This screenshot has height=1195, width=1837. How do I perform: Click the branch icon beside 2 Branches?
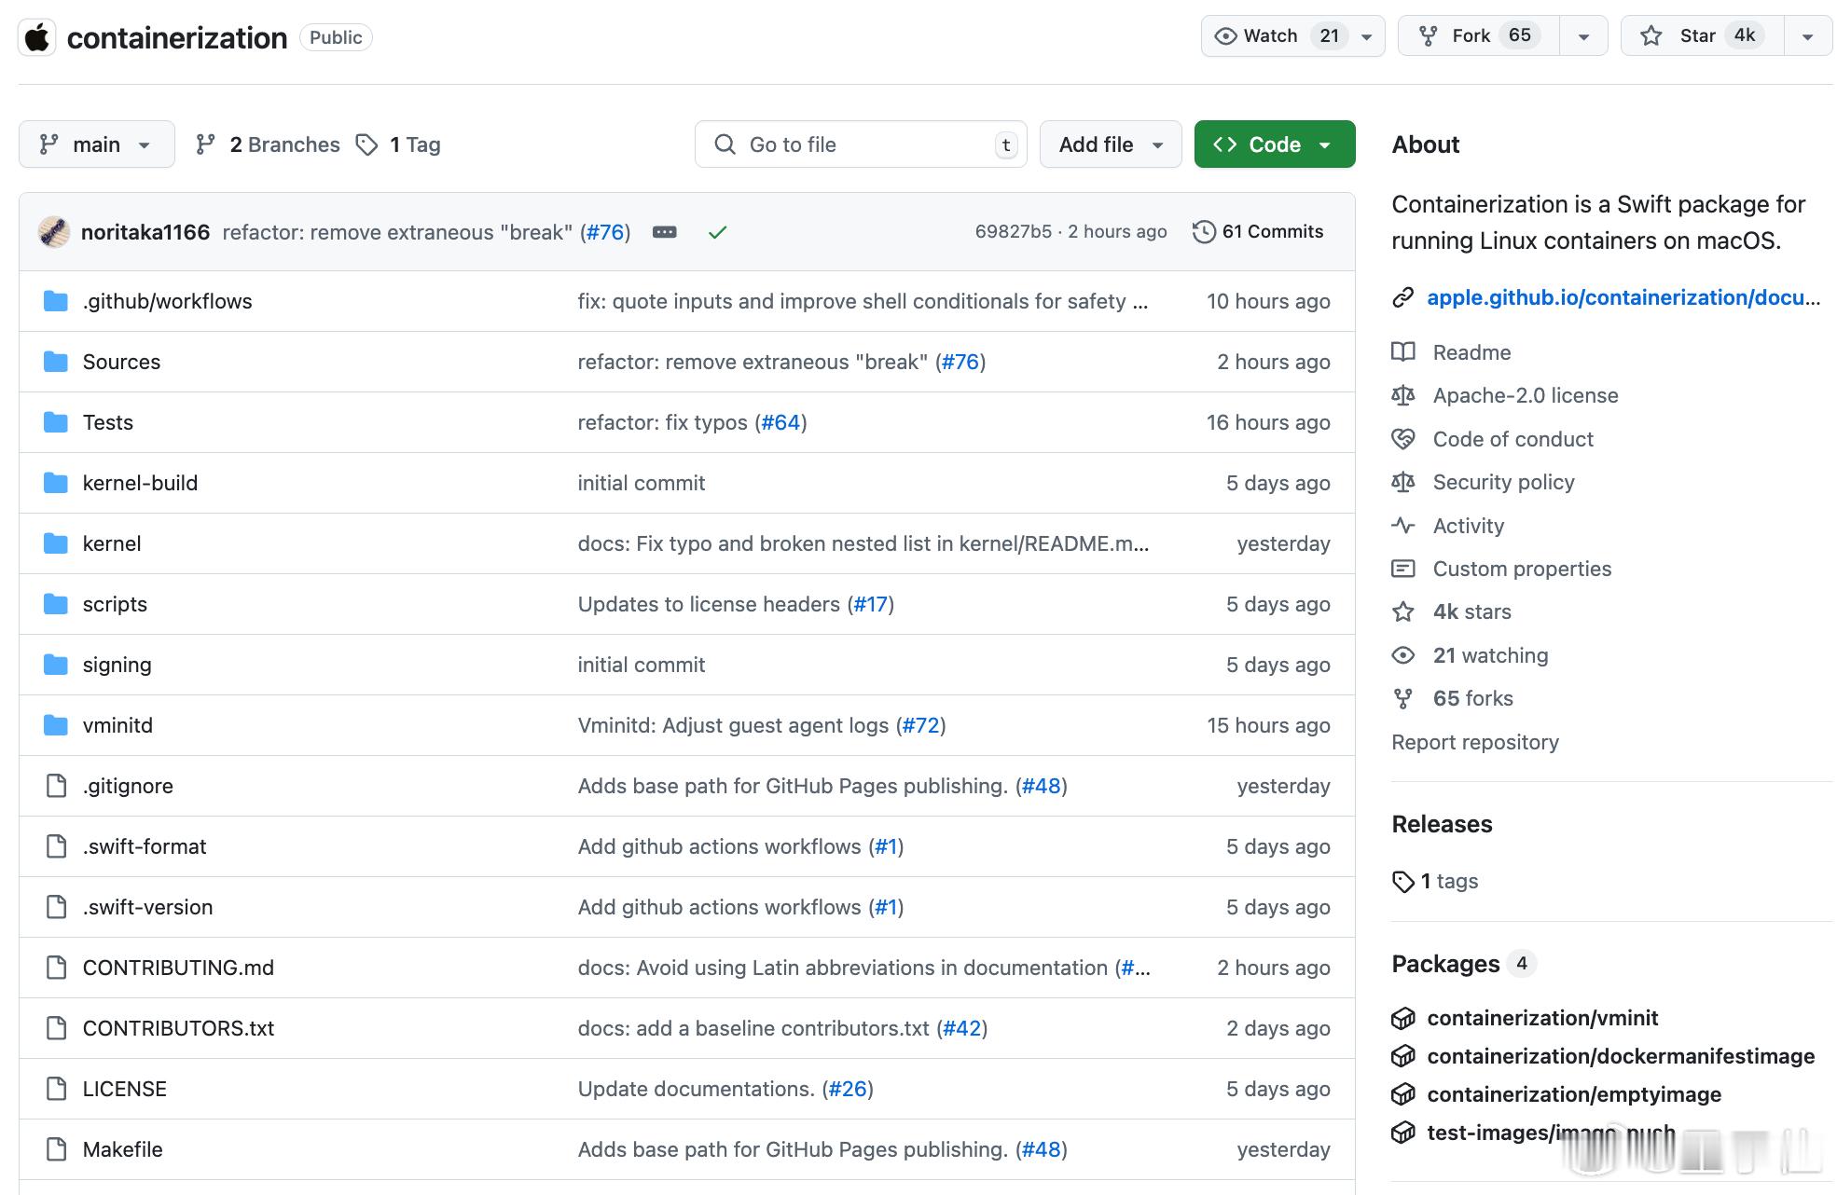point(205,144)
